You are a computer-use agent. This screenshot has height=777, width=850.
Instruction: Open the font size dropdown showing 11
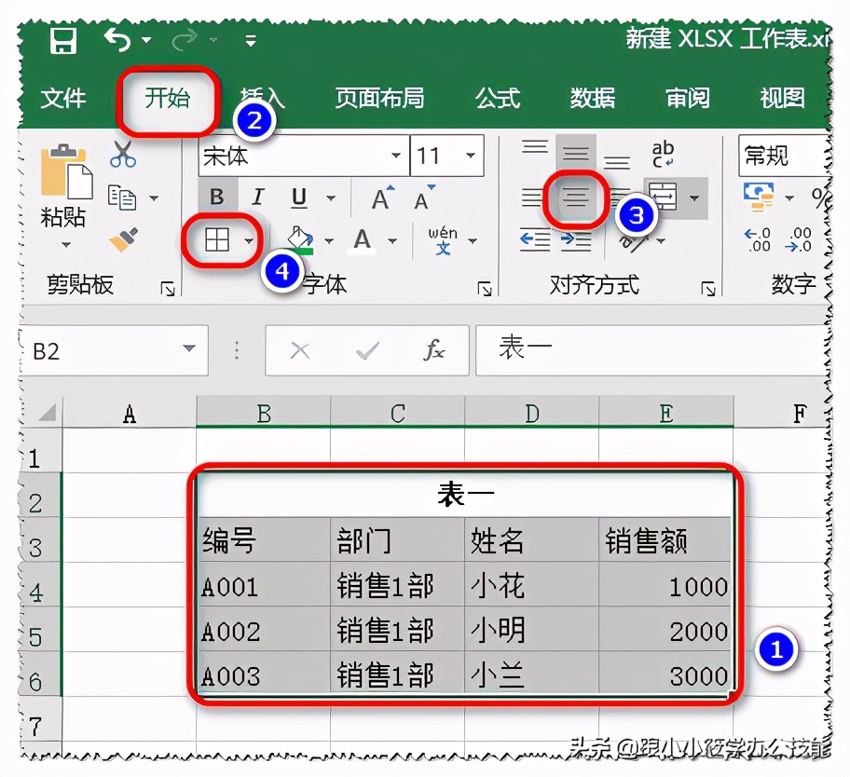[x=470, y=154]
